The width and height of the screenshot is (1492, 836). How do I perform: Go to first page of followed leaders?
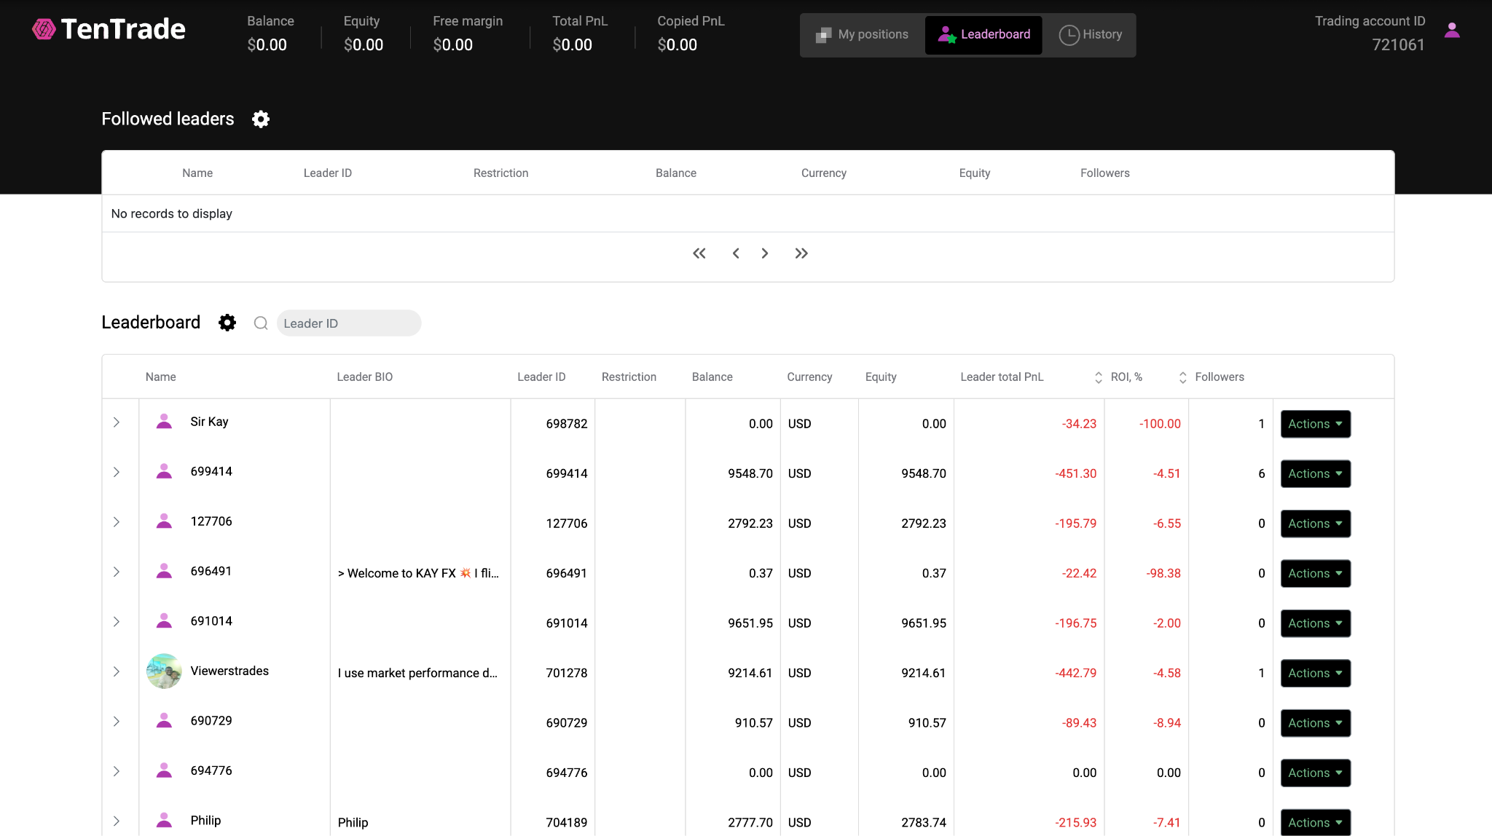[699, 253]
